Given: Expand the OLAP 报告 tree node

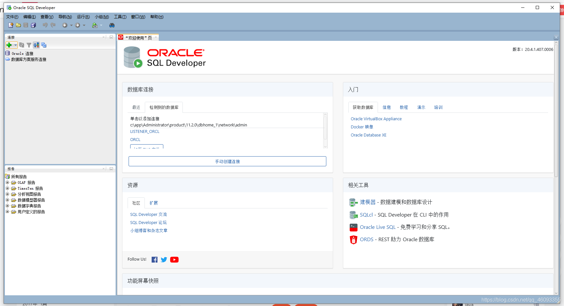Looking at the screenshot, I should pos(7,182).
